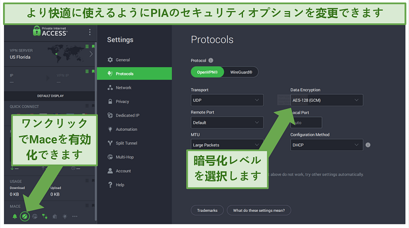
Task: Click the Automation bulb icon
Action: [x=110, y=129]
